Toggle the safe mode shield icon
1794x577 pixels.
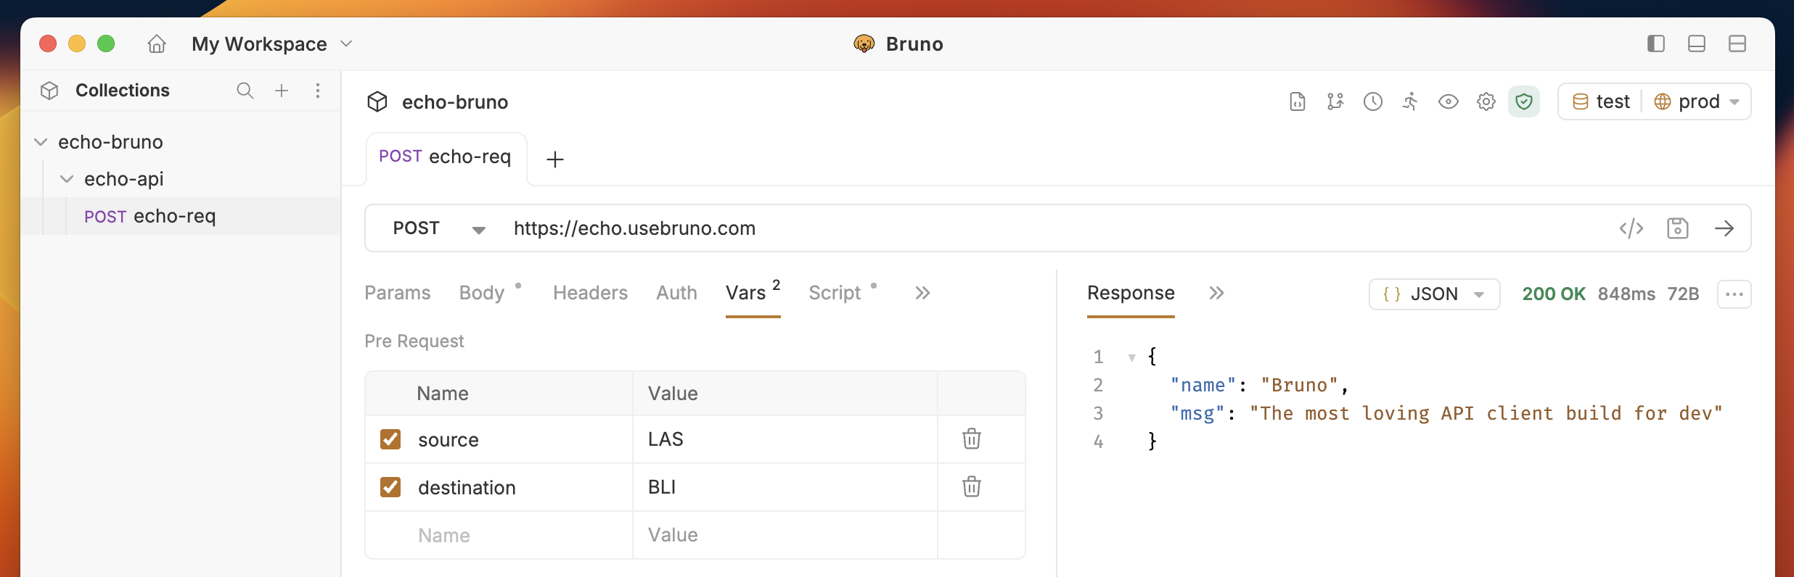pyautogui.click(x=1524, y=101)
